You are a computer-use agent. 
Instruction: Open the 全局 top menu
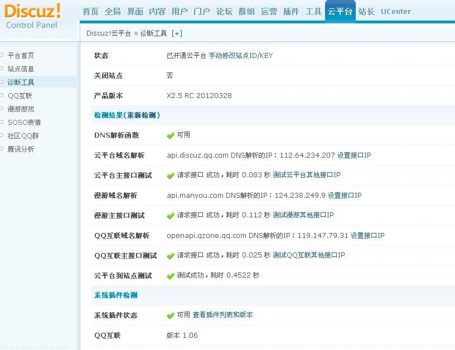113,12
